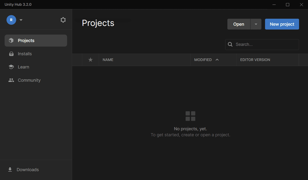This screenshot has height=180, width=308.
Task: Click the New project button
Action: [x=282, y=24]
